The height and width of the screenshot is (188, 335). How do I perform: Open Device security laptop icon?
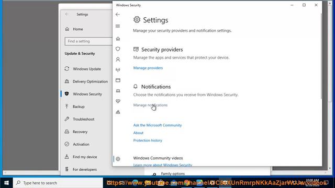coord(118,91)
